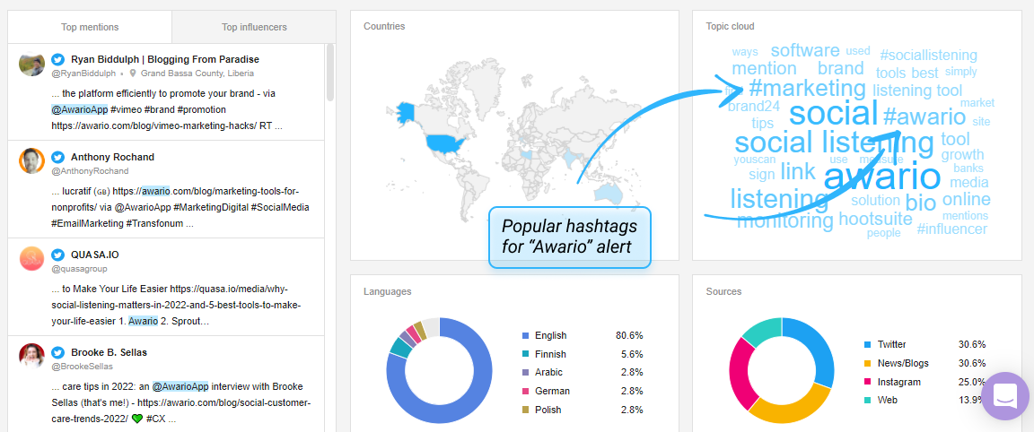Click the @quasagroup handle
1034x432 pixels.
79,269
